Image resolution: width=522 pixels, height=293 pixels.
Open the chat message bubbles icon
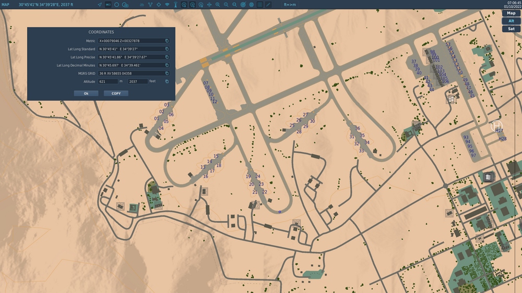point(125,5)
